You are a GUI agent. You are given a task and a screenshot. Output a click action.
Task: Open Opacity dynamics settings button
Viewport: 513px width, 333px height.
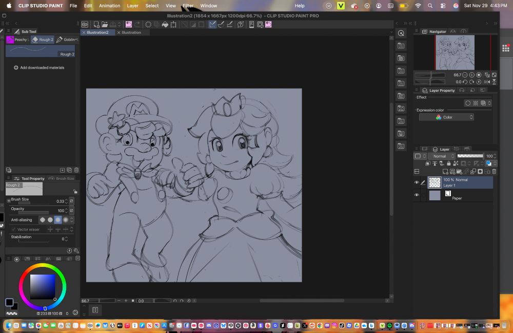click(71, 211)
